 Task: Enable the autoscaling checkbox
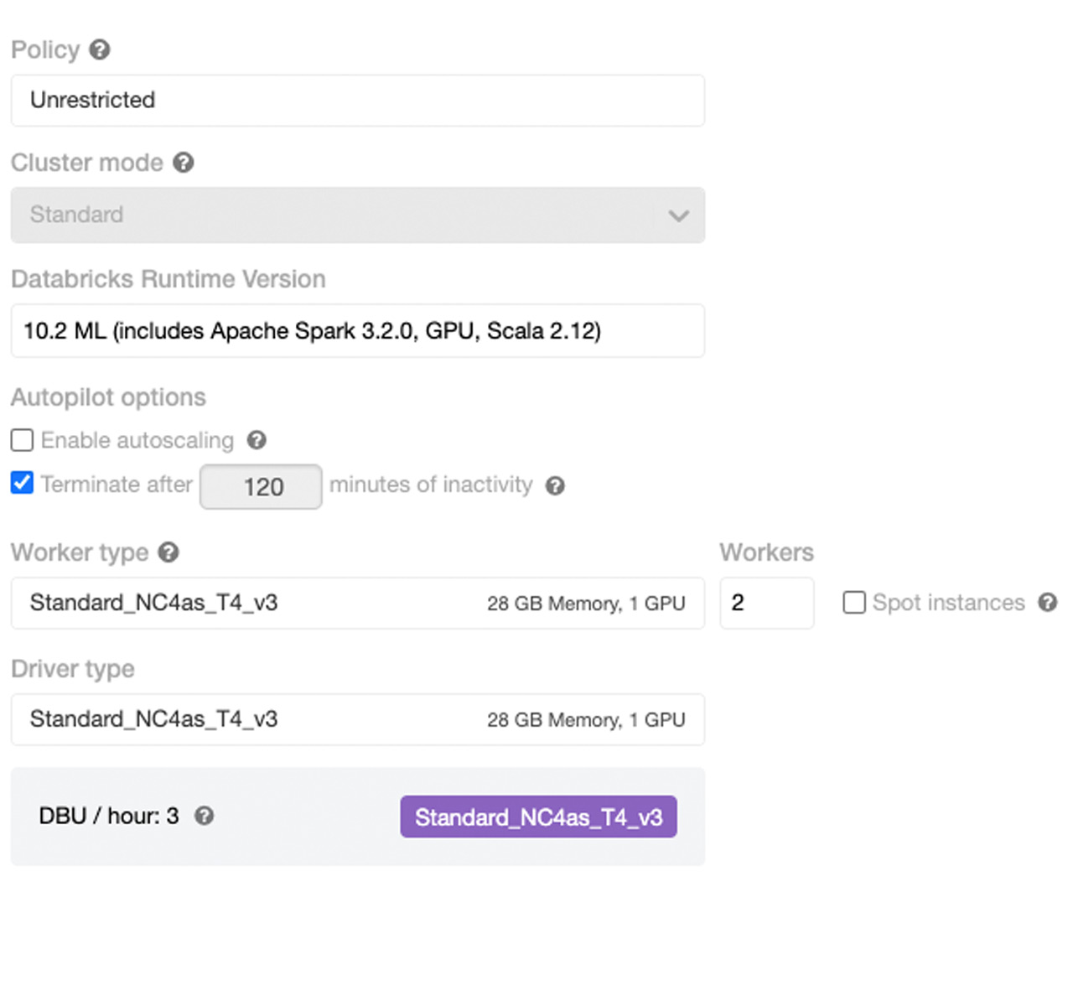[22, 440]
